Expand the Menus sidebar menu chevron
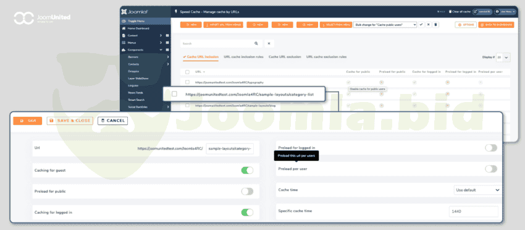This screenshot has width=525, height=230. [161, 43]
